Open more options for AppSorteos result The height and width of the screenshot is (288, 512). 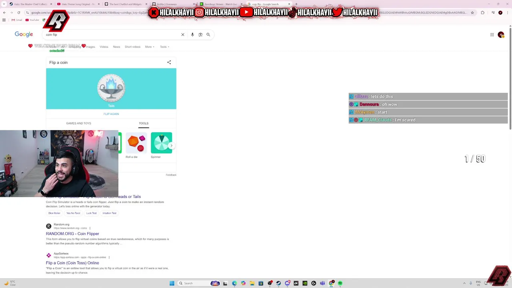(x=109, y=257)
